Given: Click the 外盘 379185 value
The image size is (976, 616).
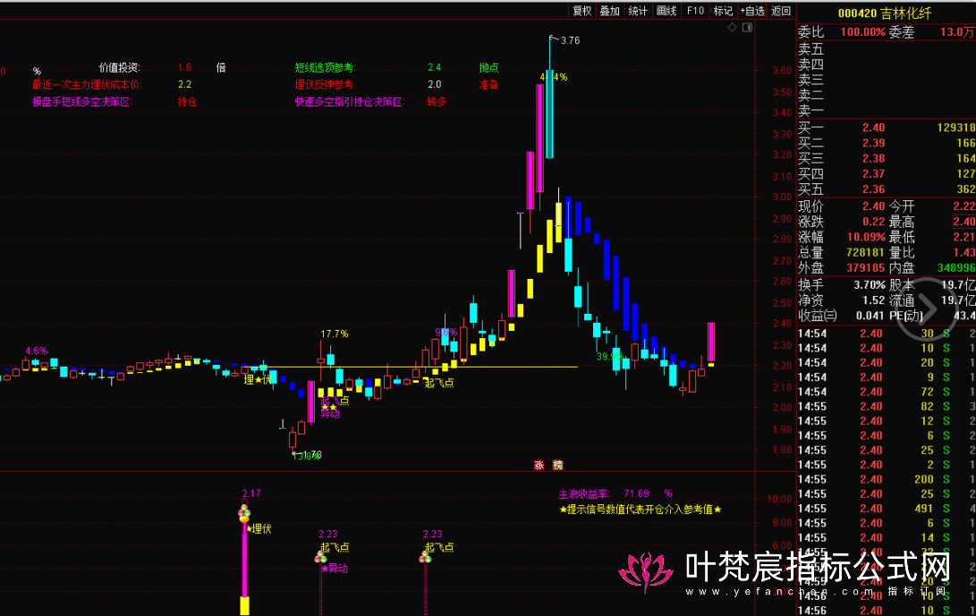Looking at the screenshot, I should (865, 268).
